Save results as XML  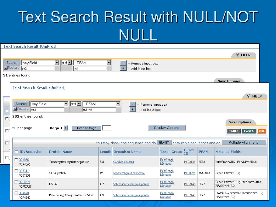262,131
